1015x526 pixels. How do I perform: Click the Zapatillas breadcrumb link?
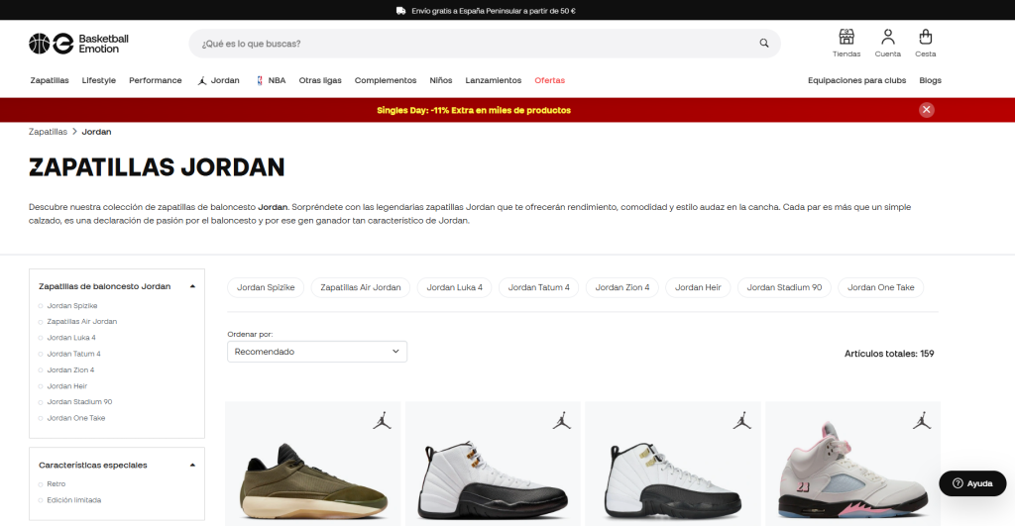click(48, 131)
